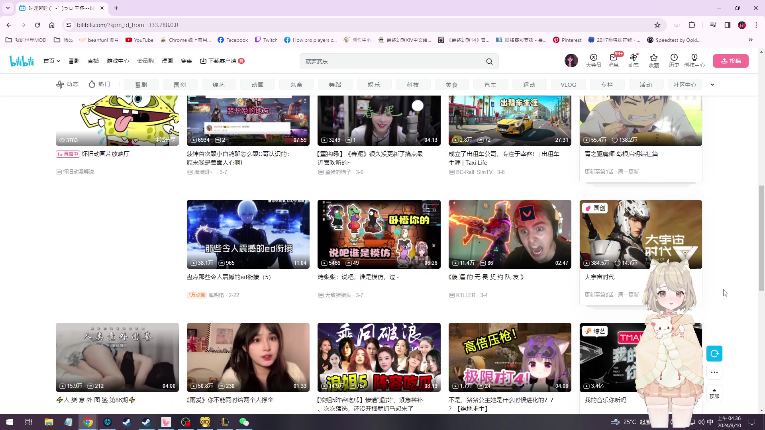Click the 下载客户端 link
The width and height of the screenshot is (765, 430).
[x=222, y=61]
